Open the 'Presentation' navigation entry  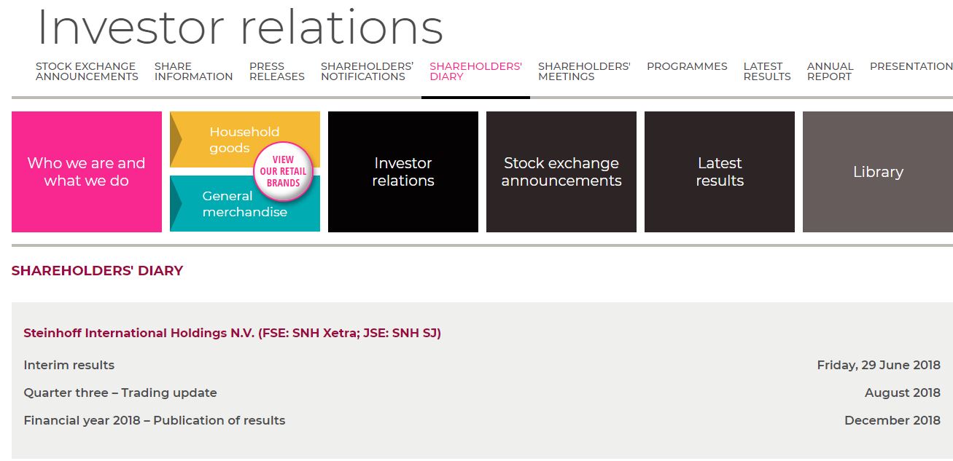click(x=911, y=66)
